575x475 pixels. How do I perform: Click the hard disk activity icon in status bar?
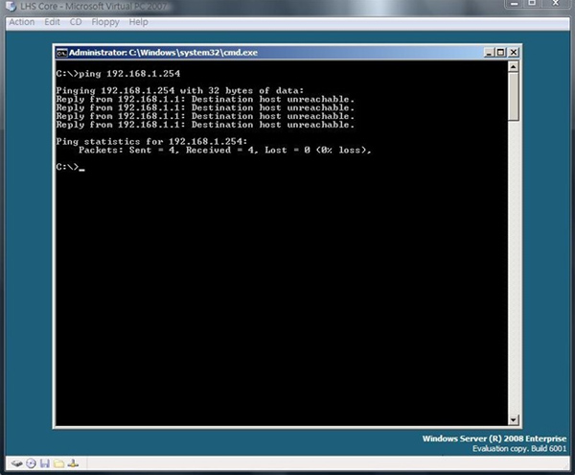pyautogui.click(x=16, y=463)
